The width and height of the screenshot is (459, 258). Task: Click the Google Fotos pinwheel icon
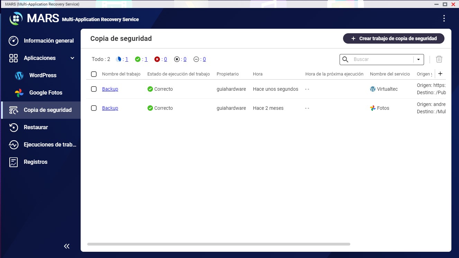tap(19, 93)
